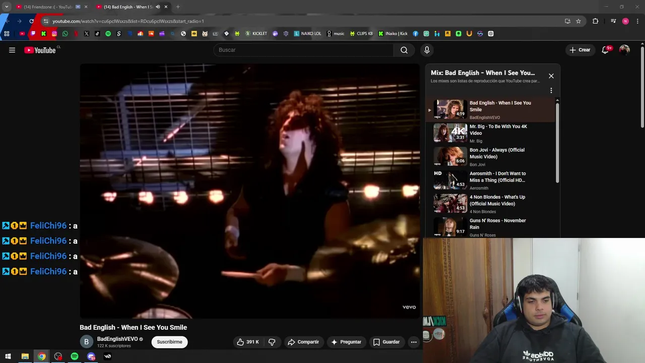
Task: Open File Explorer from the taskbar
Action: point(25,356)
